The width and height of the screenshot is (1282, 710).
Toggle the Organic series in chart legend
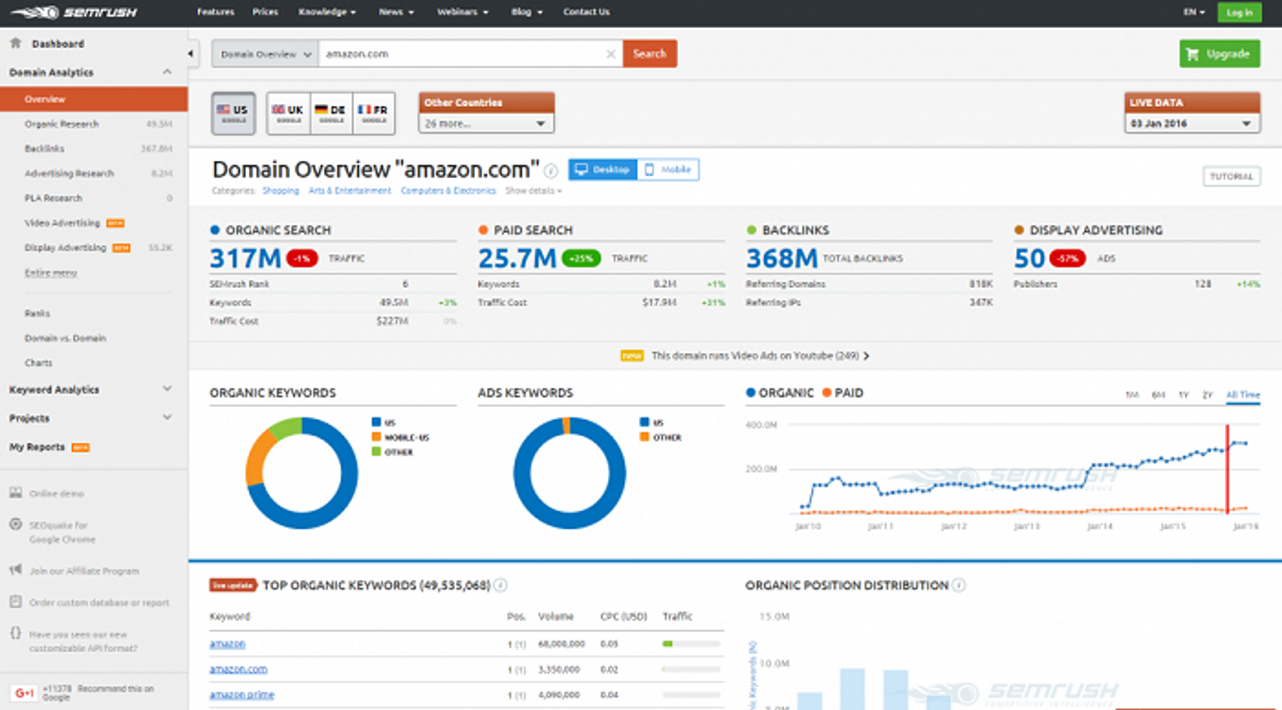pyautogui.click(x=780, y=393)
